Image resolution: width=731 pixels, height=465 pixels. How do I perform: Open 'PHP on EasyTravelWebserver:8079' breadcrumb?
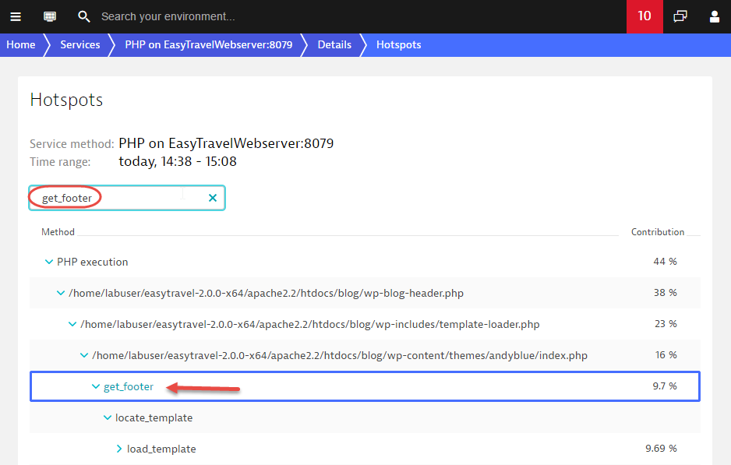pos(208,44)
